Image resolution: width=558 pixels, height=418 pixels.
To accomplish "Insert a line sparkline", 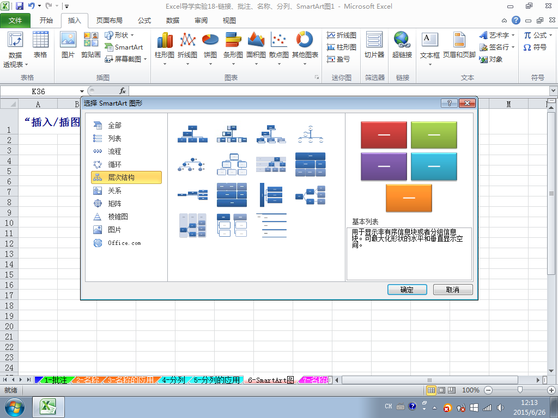I will (x=342, y=35).
